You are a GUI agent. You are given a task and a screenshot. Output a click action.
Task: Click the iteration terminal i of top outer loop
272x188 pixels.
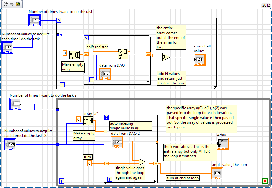tap(62, 85)
